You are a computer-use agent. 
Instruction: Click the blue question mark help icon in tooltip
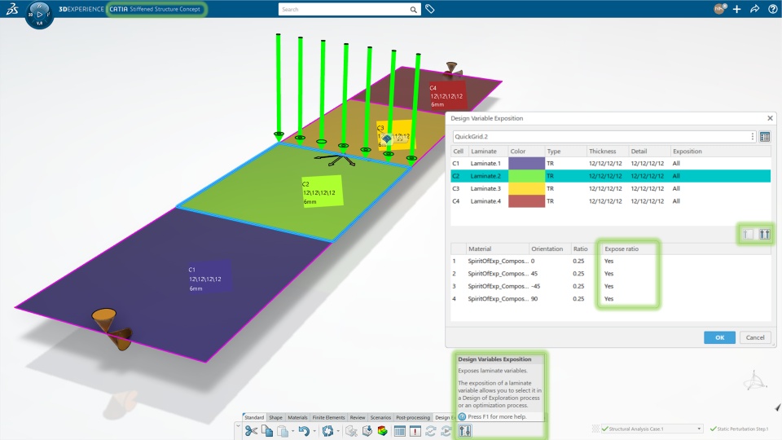(x=462, y=416)
